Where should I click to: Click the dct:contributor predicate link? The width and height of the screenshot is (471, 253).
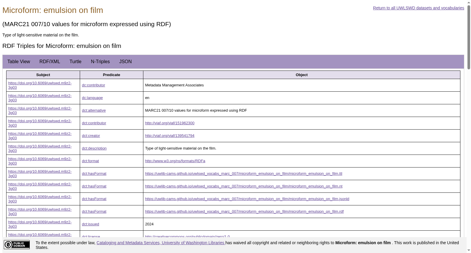pyautogui.click(x=94, y=123)
